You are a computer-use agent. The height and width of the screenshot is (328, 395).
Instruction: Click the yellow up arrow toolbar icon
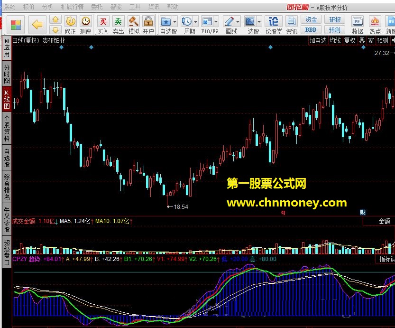coord(55,19)
